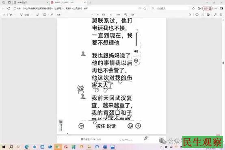
Task: Click the rotate page icon in PDF toolbar
Action: (126, 15)
